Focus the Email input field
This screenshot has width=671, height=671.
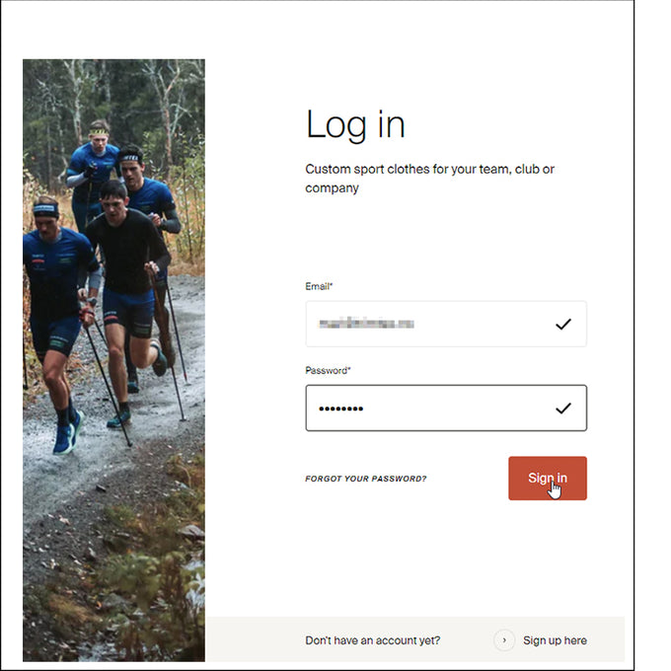446,324
